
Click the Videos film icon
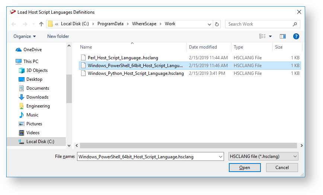tap(22, 133)
